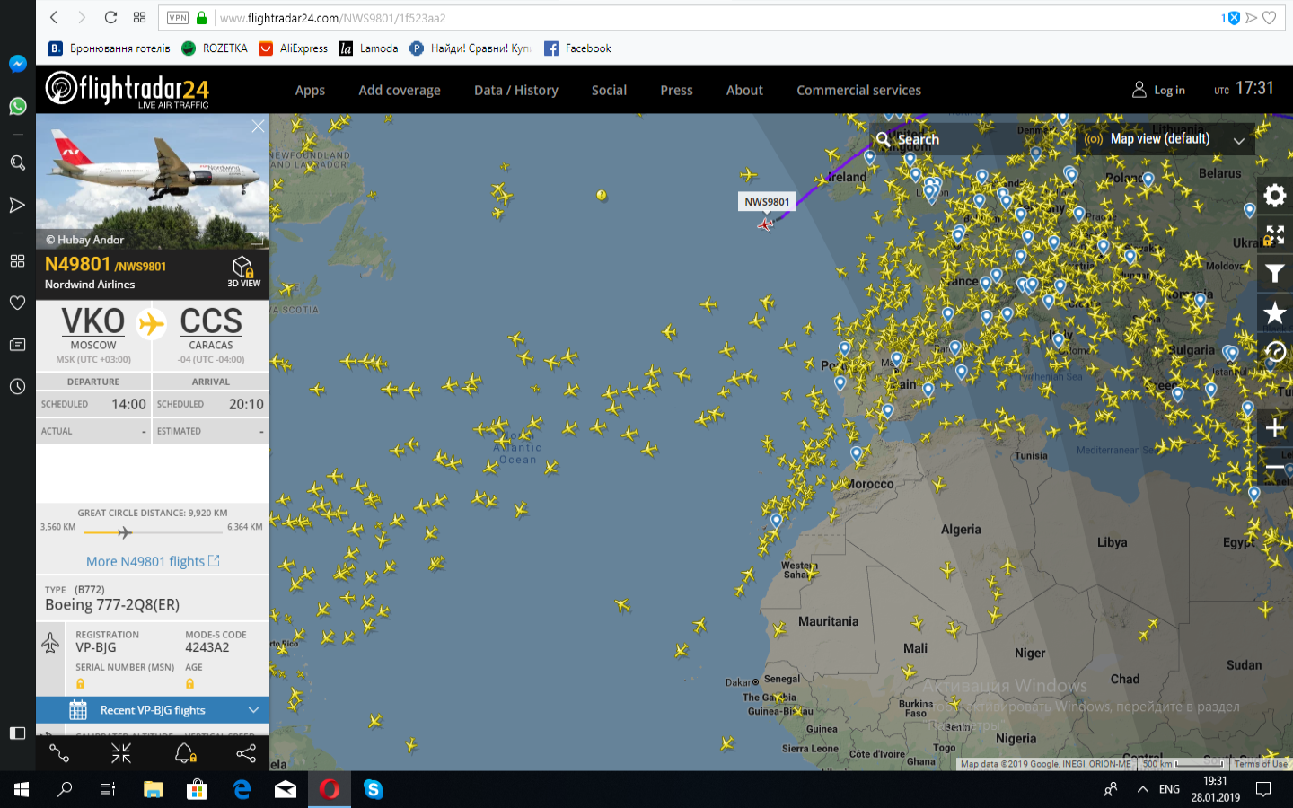1293x808 pixels.
Task: Toggle follow aircraft centering icon
Action: click(x=121, y=753)
